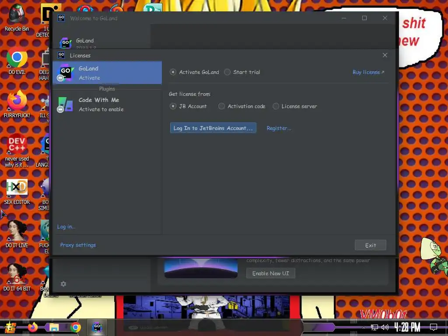Launch Firefox from the taskbar
This screenshot has height=336, width=448.
point(32,327)
